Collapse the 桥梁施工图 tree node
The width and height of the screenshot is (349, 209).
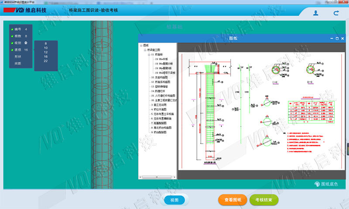[x=145, y=50]
